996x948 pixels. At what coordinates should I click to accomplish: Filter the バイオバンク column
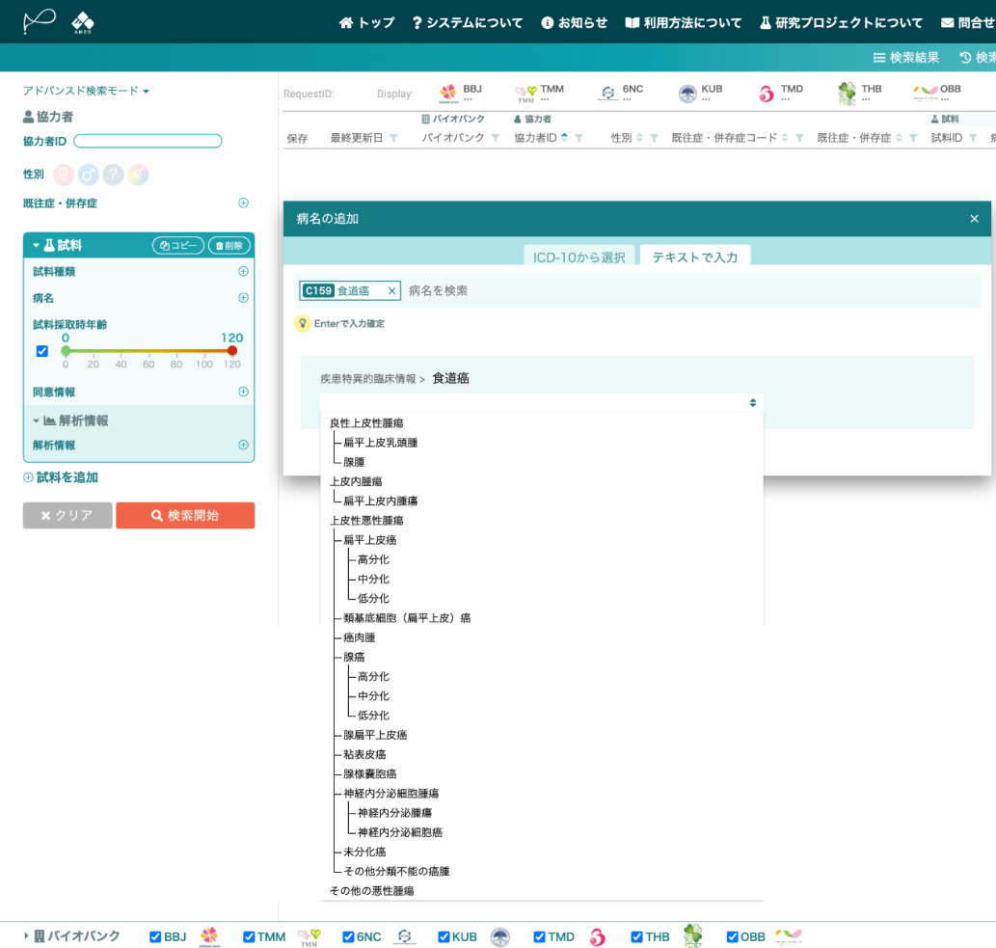click(496, 138)
